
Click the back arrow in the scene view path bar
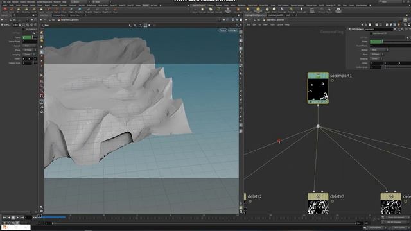[x=41, y=20]
